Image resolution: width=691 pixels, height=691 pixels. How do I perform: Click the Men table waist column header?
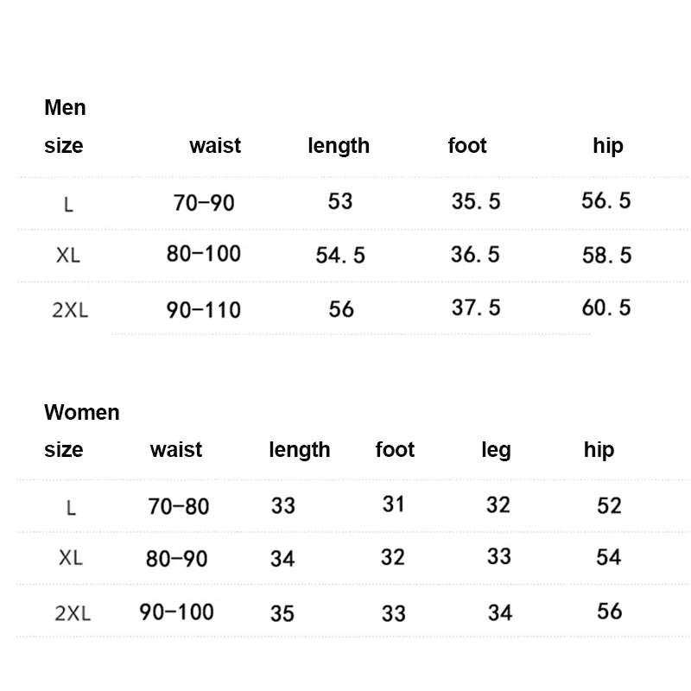coord(215,146)
